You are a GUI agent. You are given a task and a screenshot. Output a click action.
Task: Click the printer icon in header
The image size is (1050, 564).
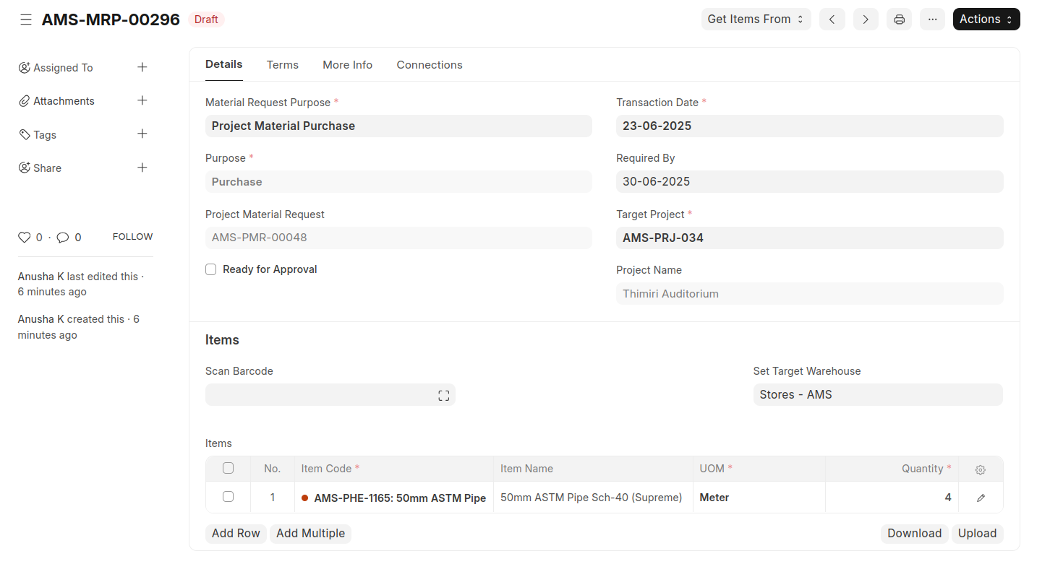click(x=899, y=19)
